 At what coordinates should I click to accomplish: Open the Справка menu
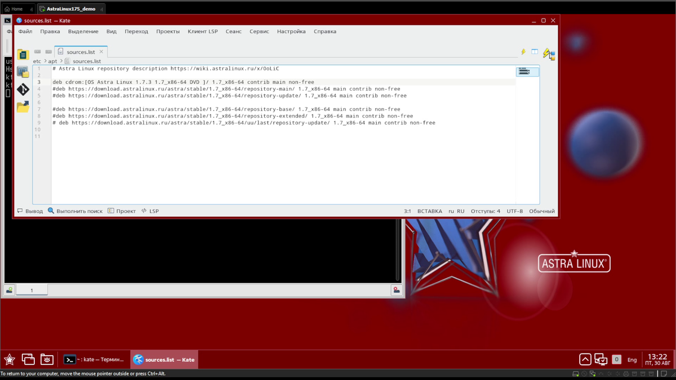[x=325, y=32]
